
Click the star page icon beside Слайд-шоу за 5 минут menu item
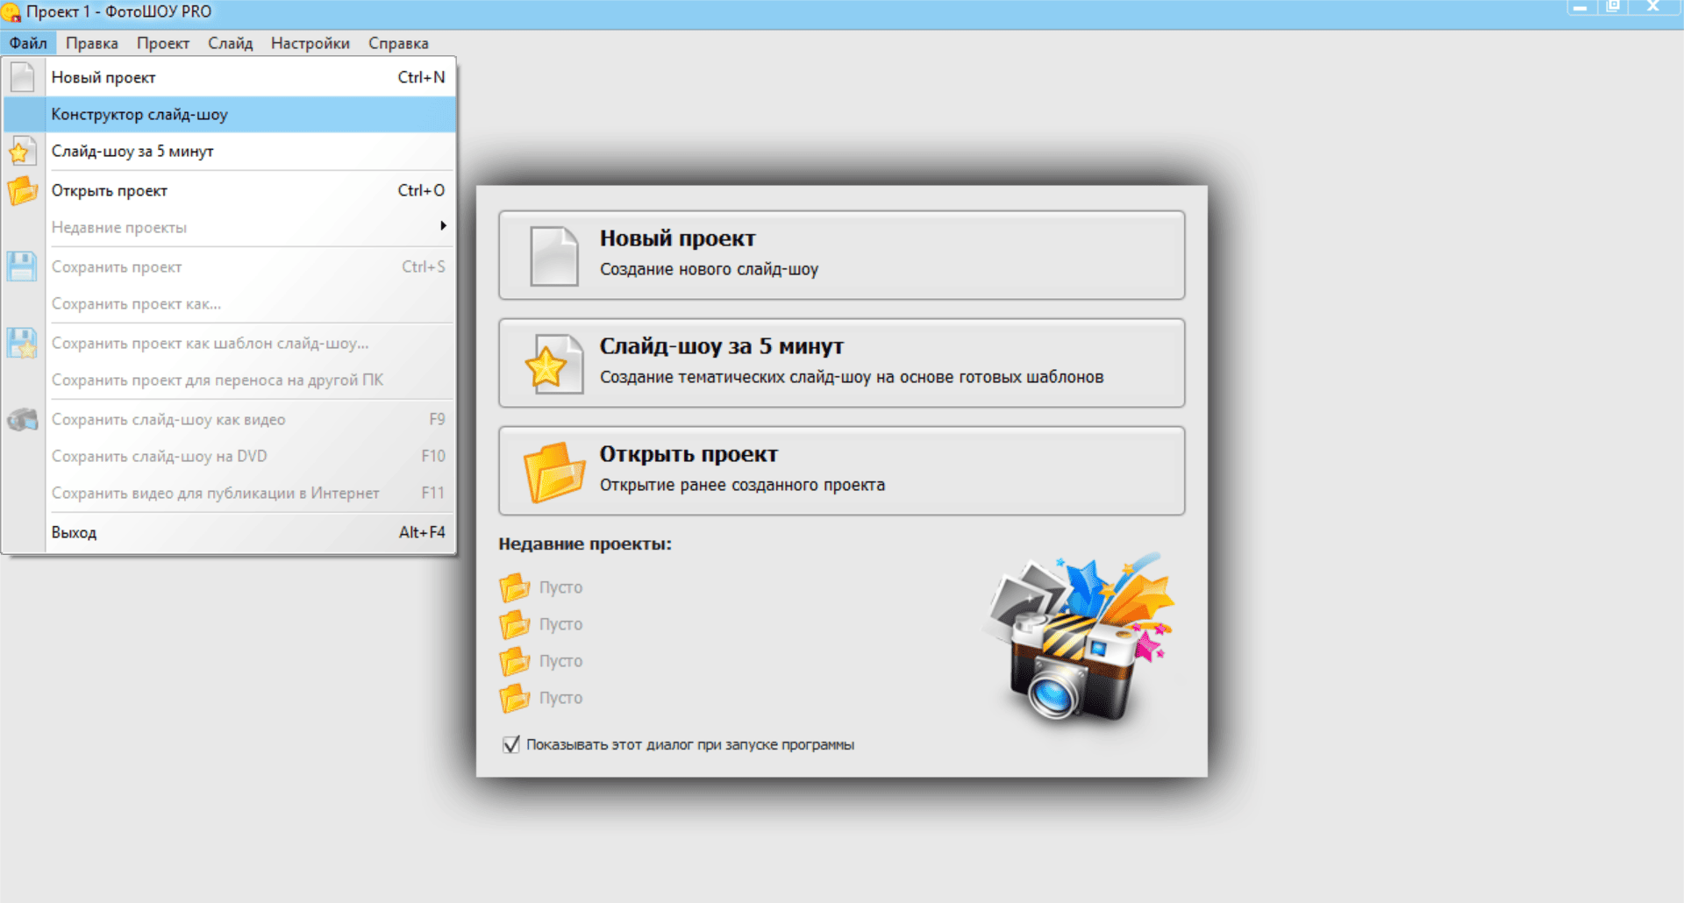coord(23,151)
